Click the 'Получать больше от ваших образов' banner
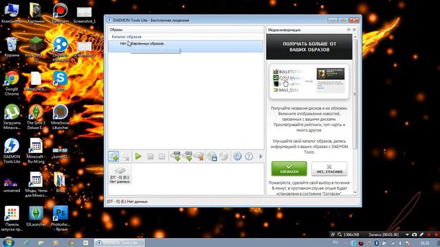 (x=309, y=47)
